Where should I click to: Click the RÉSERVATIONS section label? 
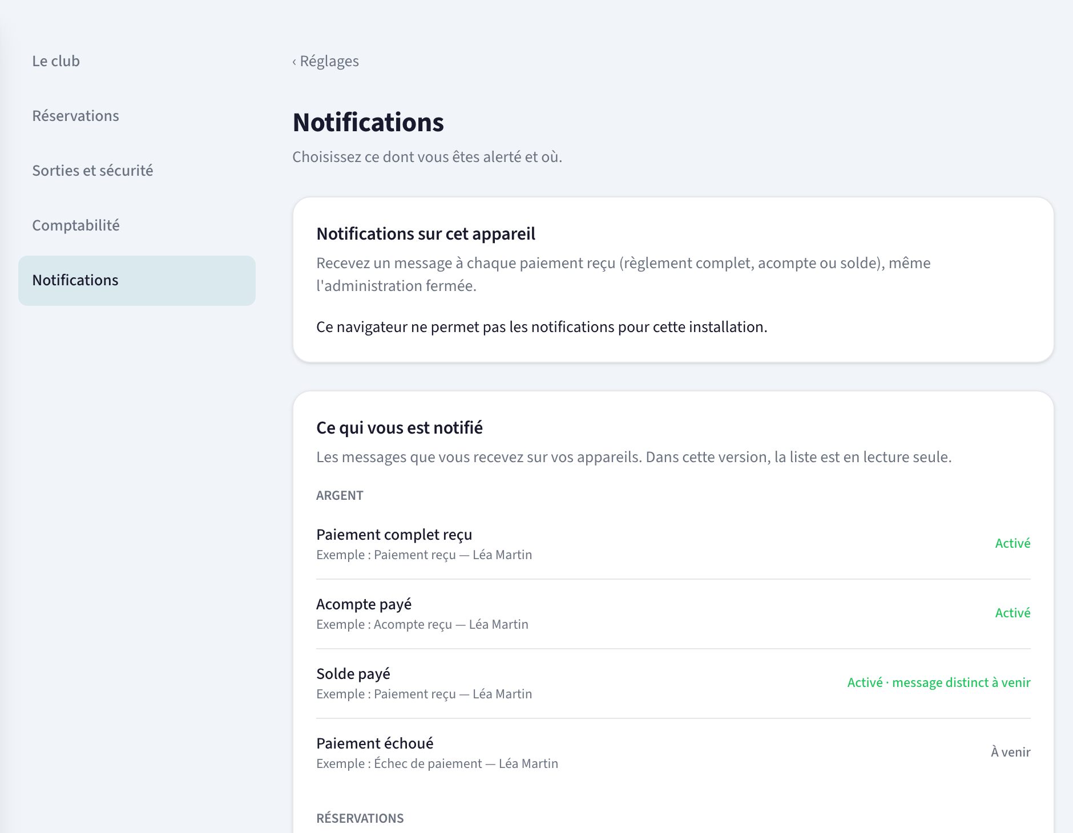point(360,818)
